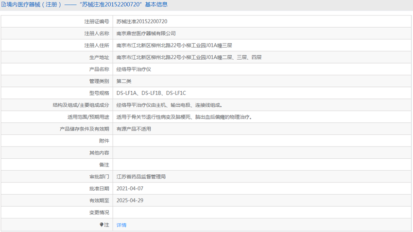Select expiry date 2025-04-29
Image resolution: width=413 pixels, height=232 pixels.
(130, 200)
